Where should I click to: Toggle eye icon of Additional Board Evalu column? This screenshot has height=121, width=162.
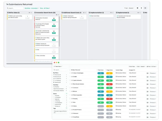[84, 13]
